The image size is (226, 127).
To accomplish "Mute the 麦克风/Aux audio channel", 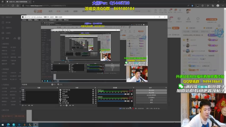I will pyautogui.click(x=128, y=94).
